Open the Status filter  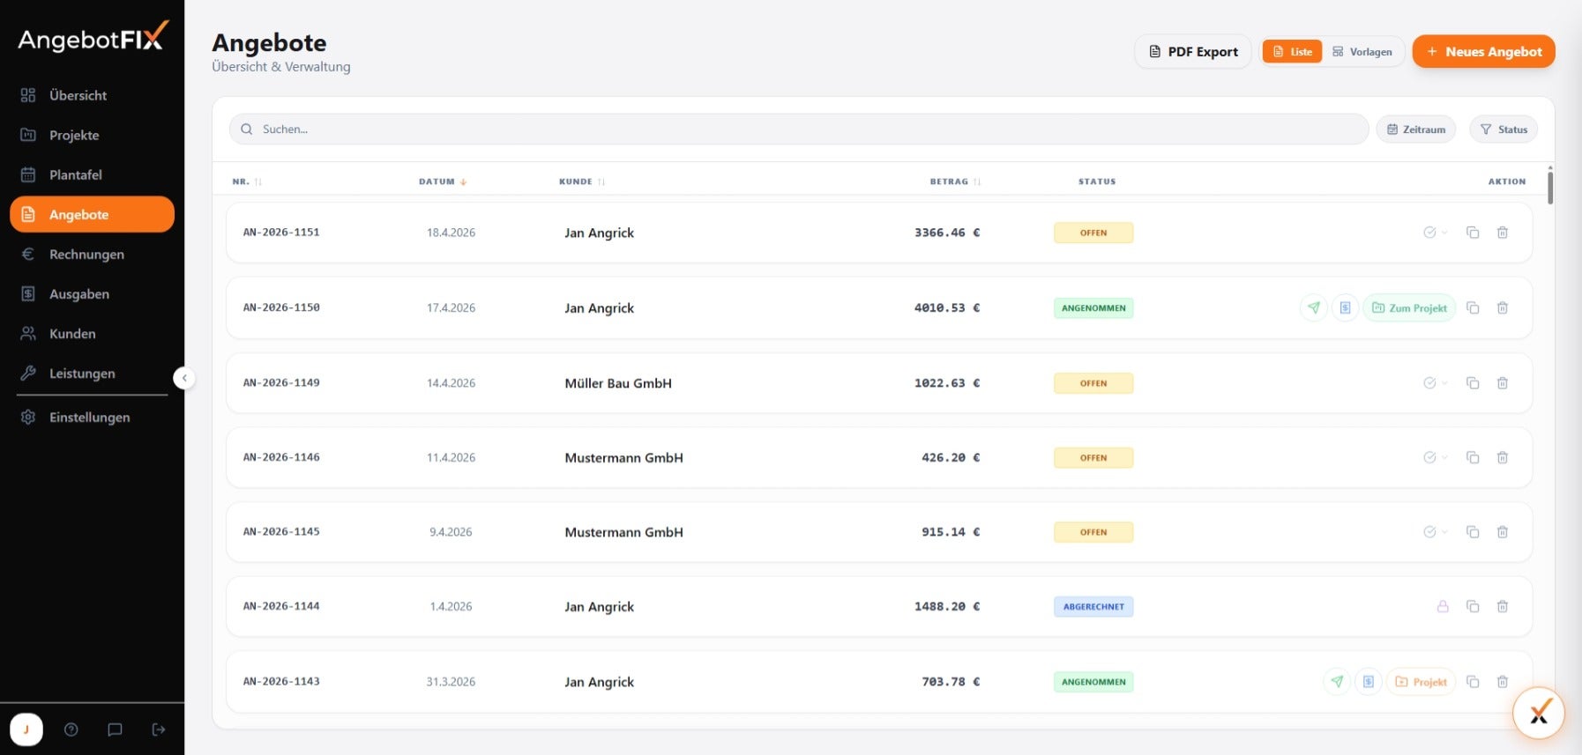click(1504, 129)
